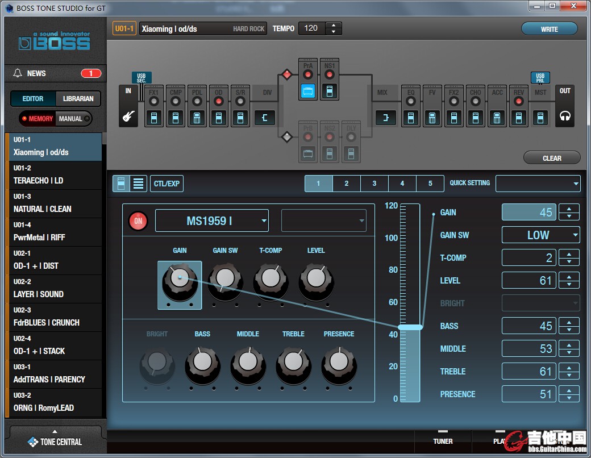Select the REV reverb block
Viewport: 591px width, 458px height.
(519, 106)
